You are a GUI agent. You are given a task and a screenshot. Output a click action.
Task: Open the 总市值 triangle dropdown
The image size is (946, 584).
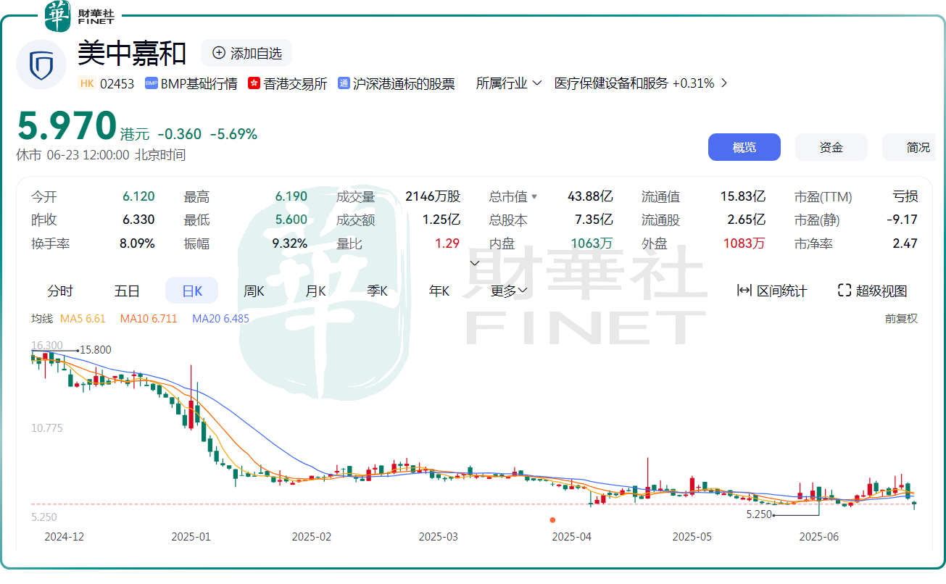coord(534,197)
